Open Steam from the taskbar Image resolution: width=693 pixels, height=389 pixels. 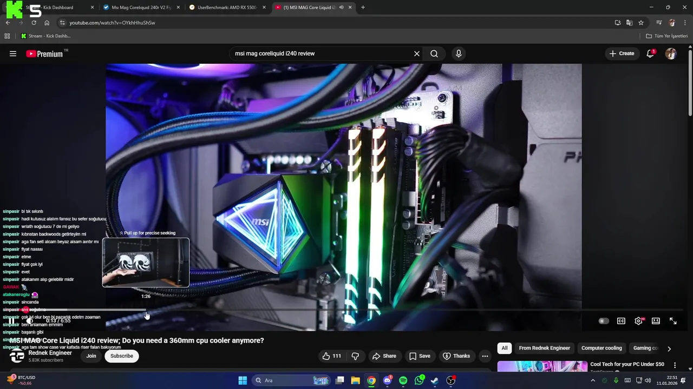[x=435, y=380]
